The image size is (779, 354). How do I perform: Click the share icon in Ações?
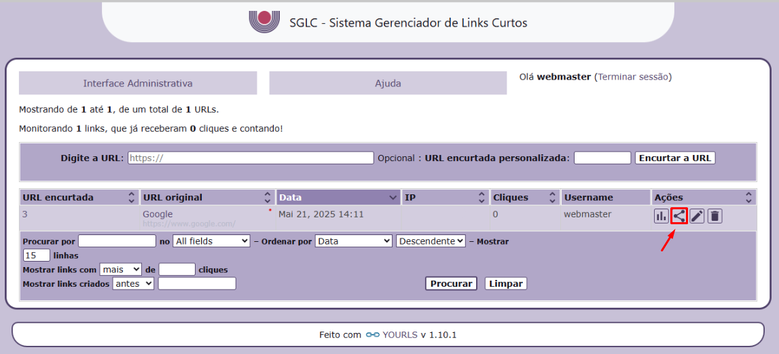(678, 216)
